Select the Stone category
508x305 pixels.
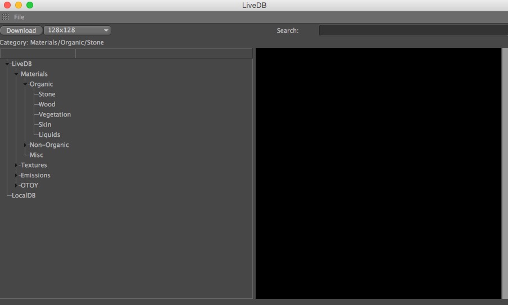coord(47,94)
